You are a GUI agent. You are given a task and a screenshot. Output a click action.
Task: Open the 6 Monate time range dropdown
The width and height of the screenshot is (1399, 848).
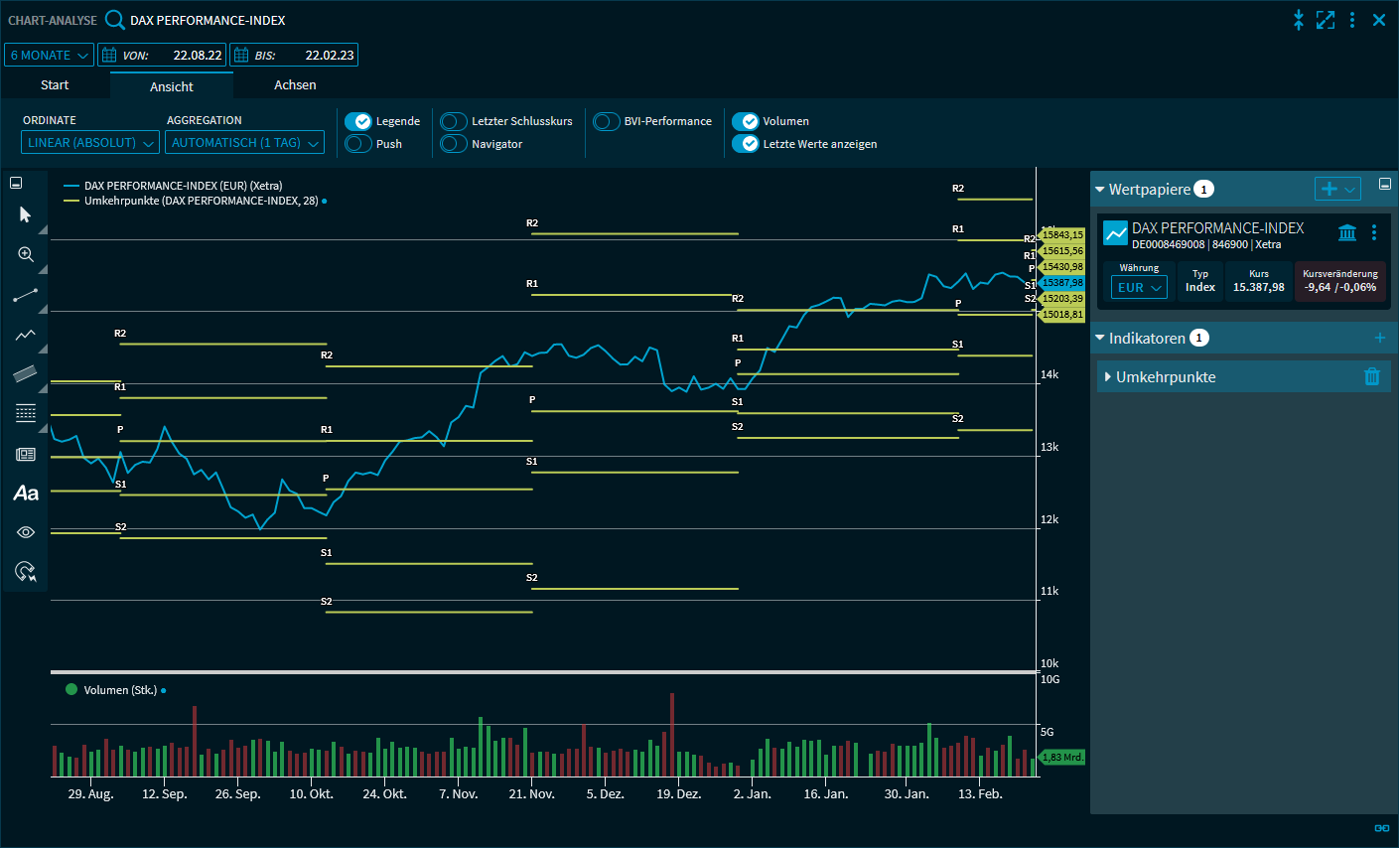[50, 56]
